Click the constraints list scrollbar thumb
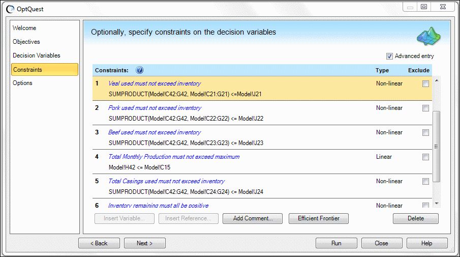Viewport: 460px width, 257px height. tap(437, 147)
